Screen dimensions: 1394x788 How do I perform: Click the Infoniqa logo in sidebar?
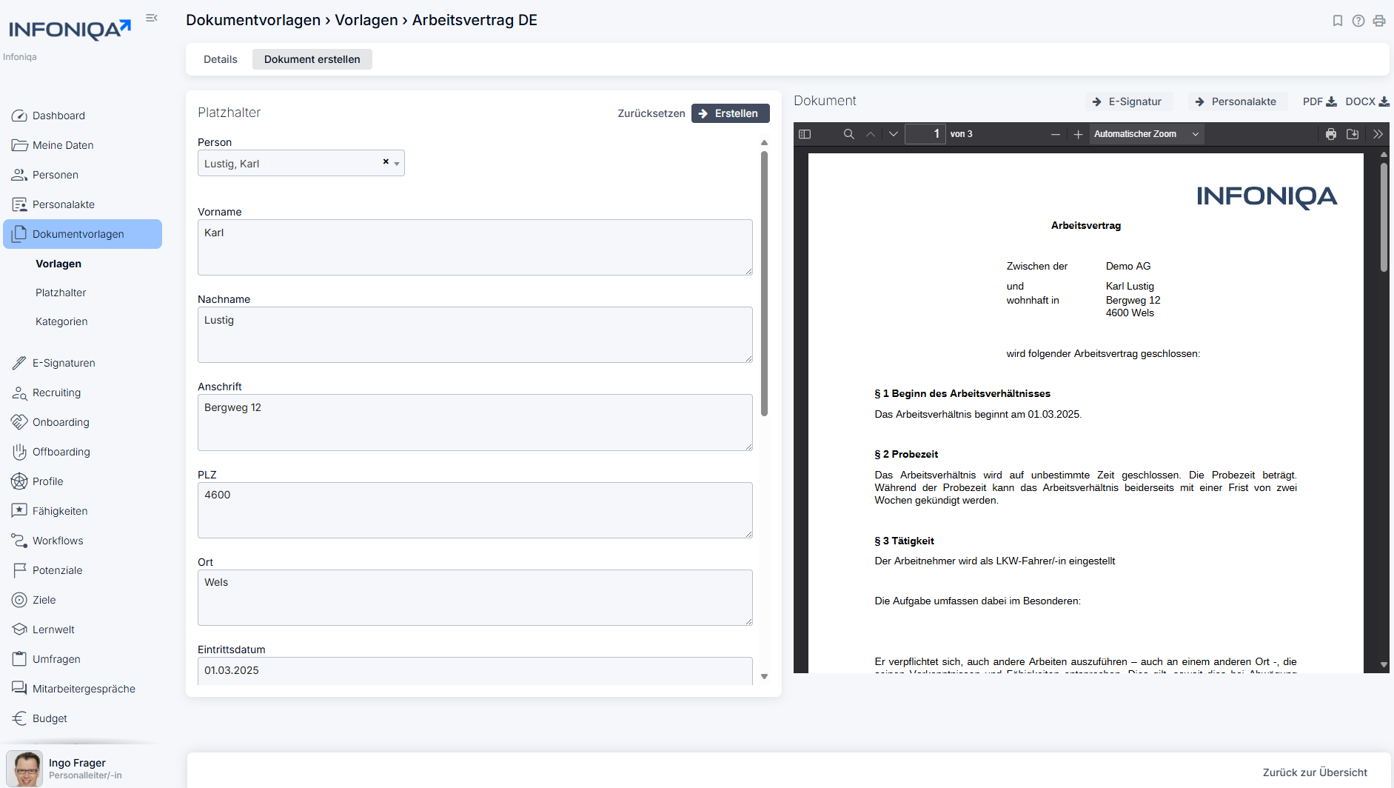[70, 30]
